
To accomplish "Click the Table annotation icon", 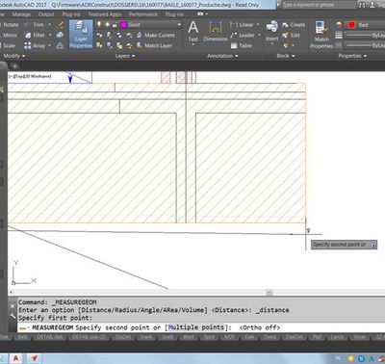I will (x=234, y=45).
